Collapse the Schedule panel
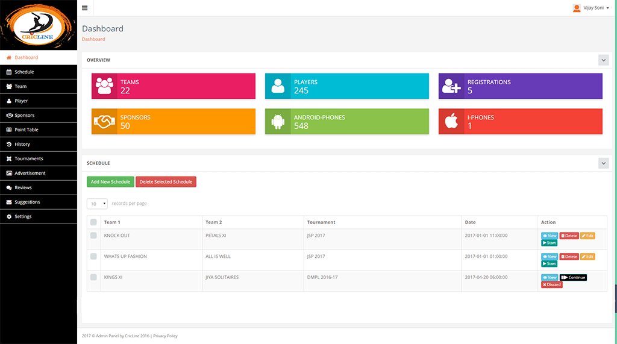Image resolution: width=617 pixels, height=344 pixels. pos(603,163)
